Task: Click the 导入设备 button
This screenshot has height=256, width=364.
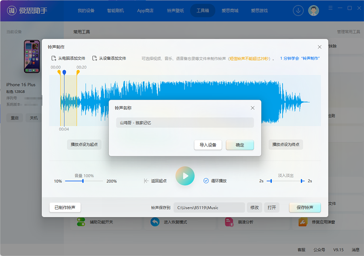Action: (x=208, y=145)
